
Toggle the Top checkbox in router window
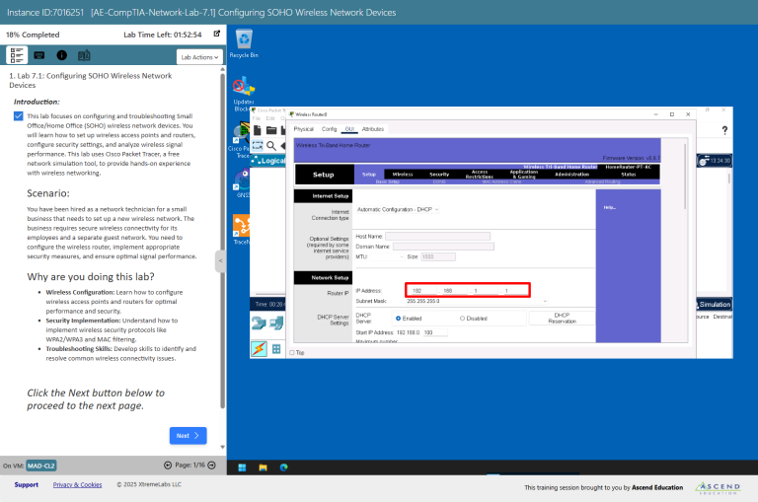[292, 353]
